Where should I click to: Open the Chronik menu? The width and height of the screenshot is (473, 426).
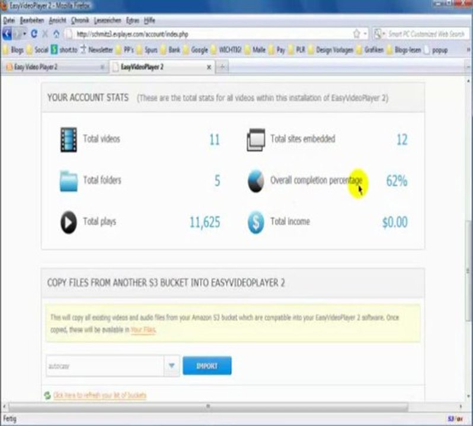point(80,20)
